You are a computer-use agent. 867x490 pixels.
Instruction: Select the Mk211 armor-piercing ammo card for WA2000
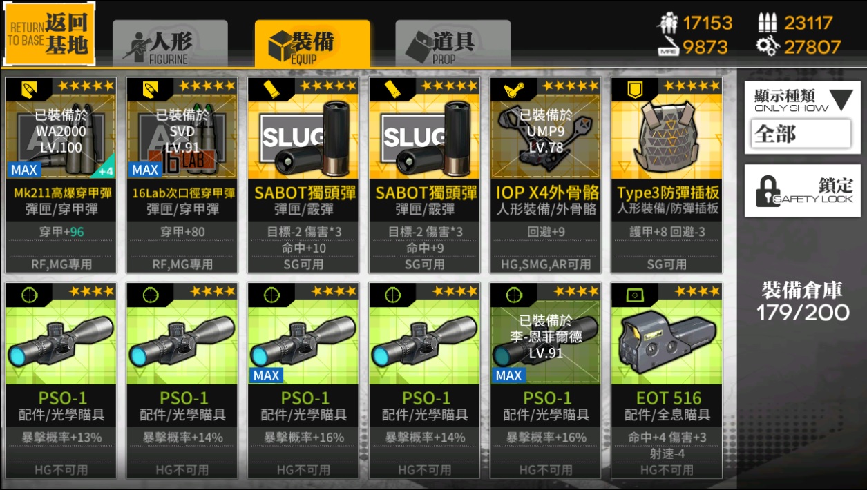coord(61,175)
